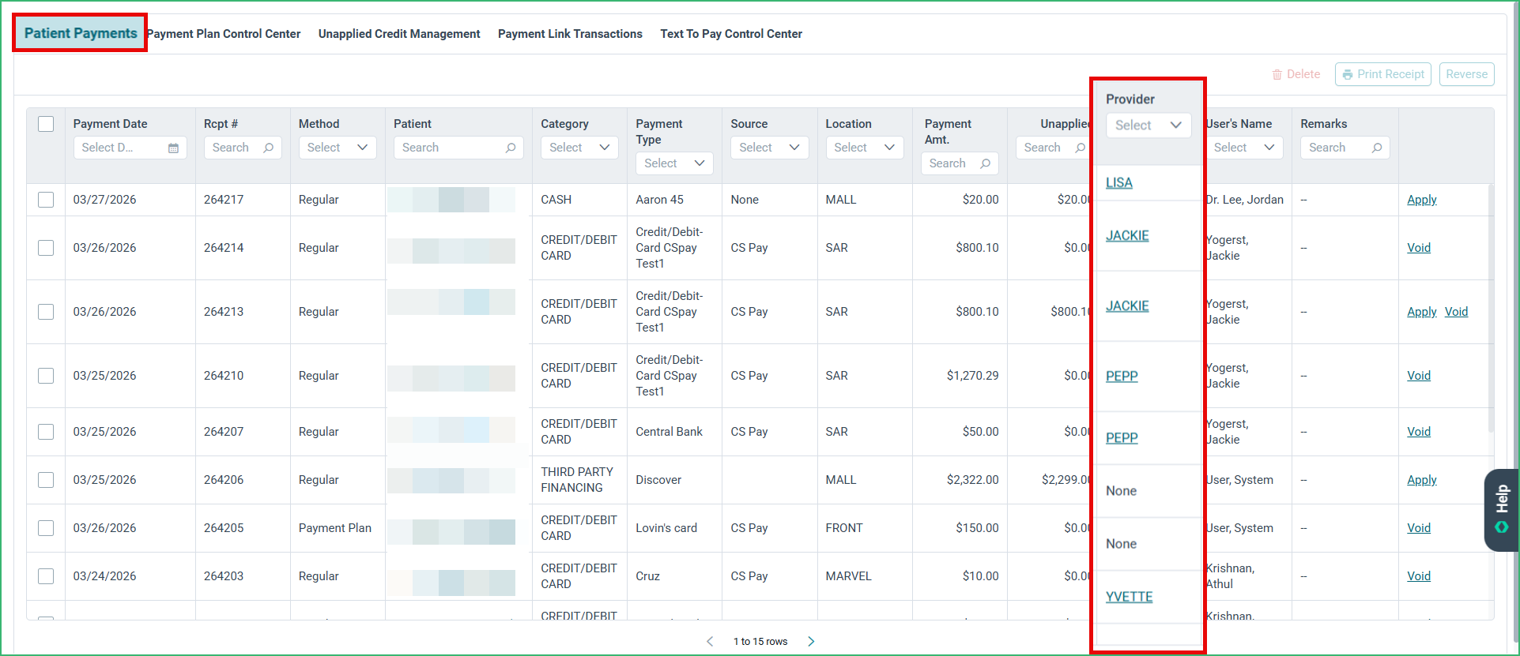Expand the Provider Select dropdown

click(1148, 125)
